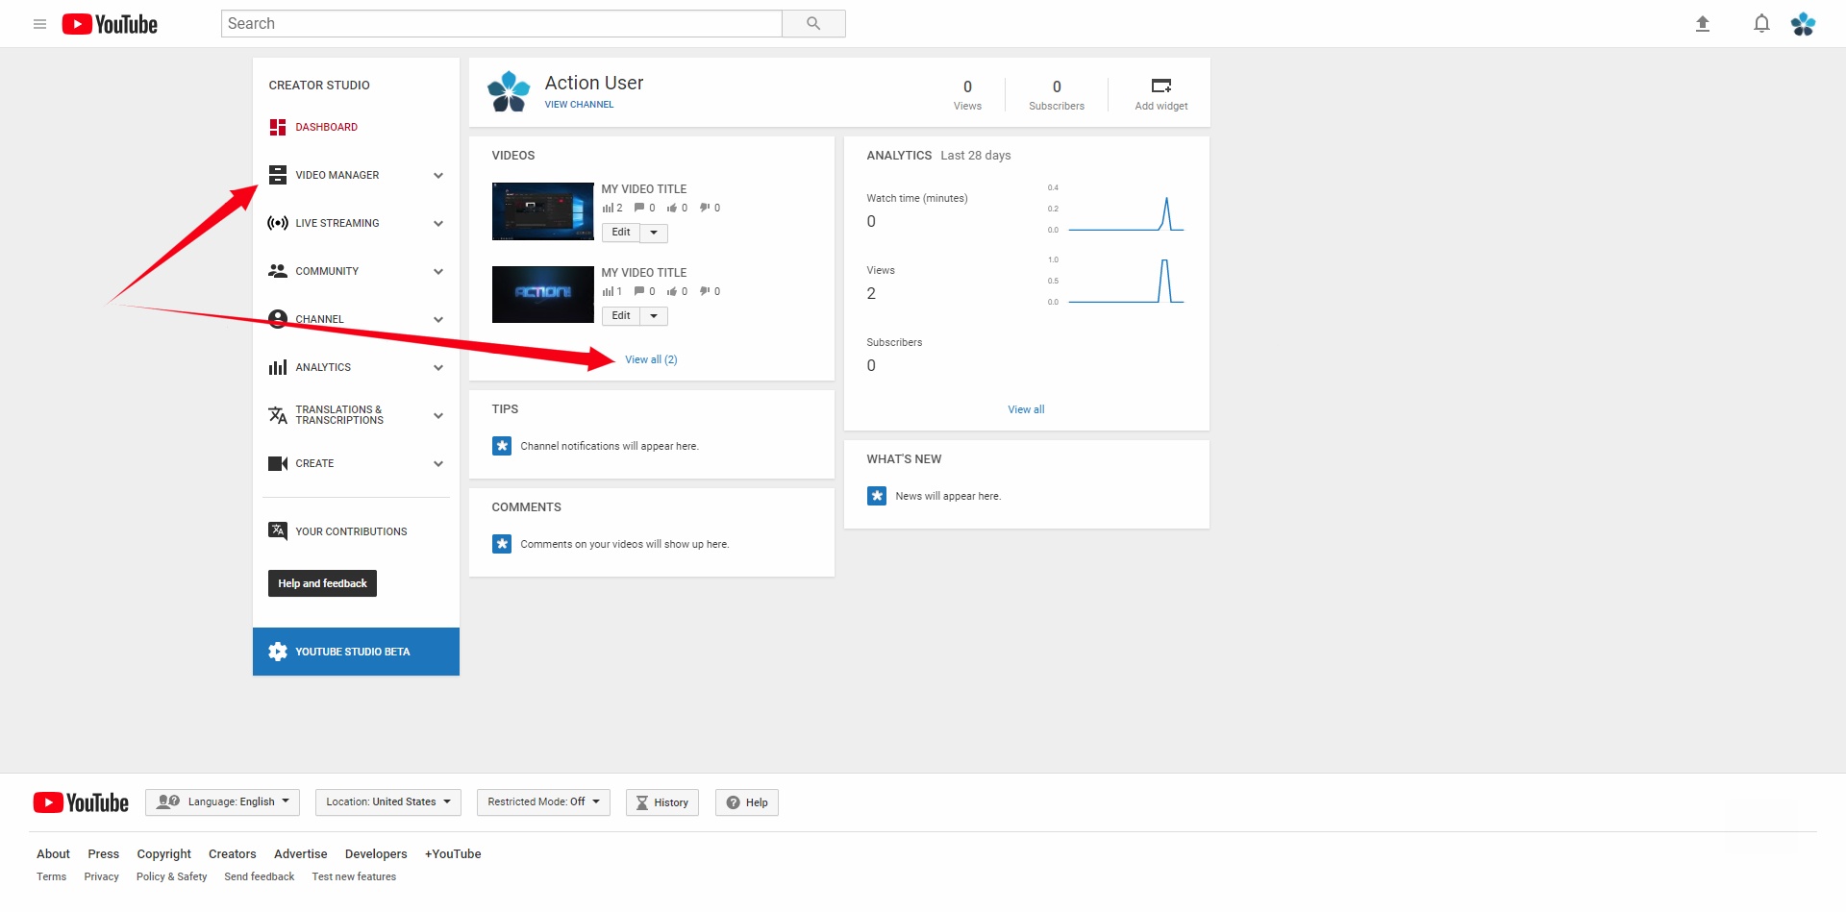Image resolution: width=1846 pixels, height=912 pixels.
Task: Click the upload arrow icon
Action: point(1703,23)
